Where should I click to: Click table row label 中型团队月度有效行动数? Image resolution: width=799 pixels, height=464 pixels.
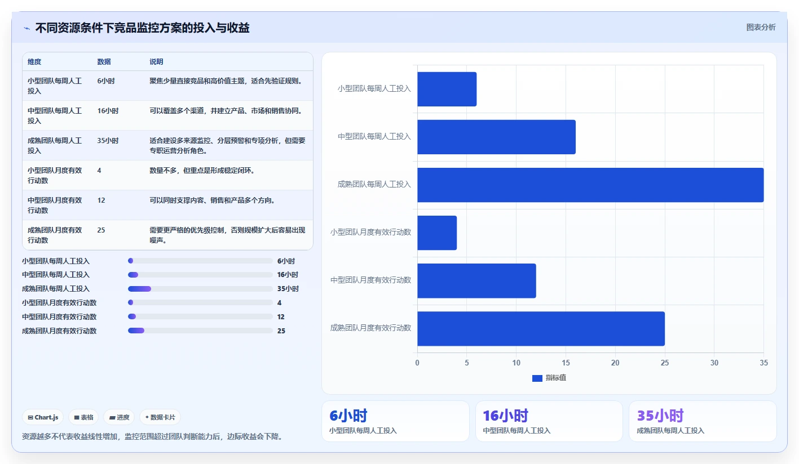[x=55, y=206]
